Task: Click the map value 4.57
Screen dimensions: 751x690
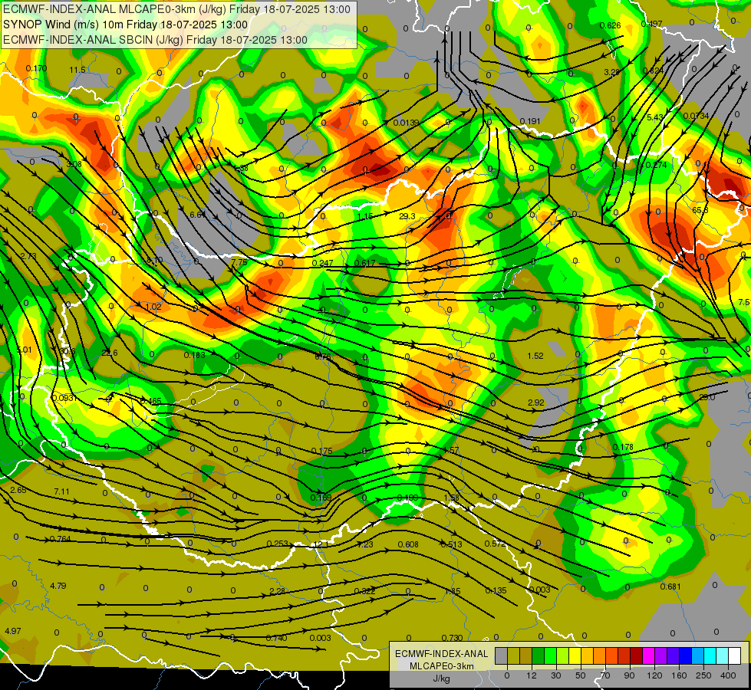Action: (451, 450)
